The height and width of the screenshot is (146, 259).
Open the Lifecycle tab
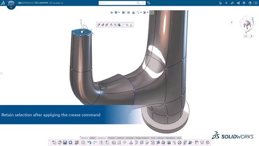160,138
